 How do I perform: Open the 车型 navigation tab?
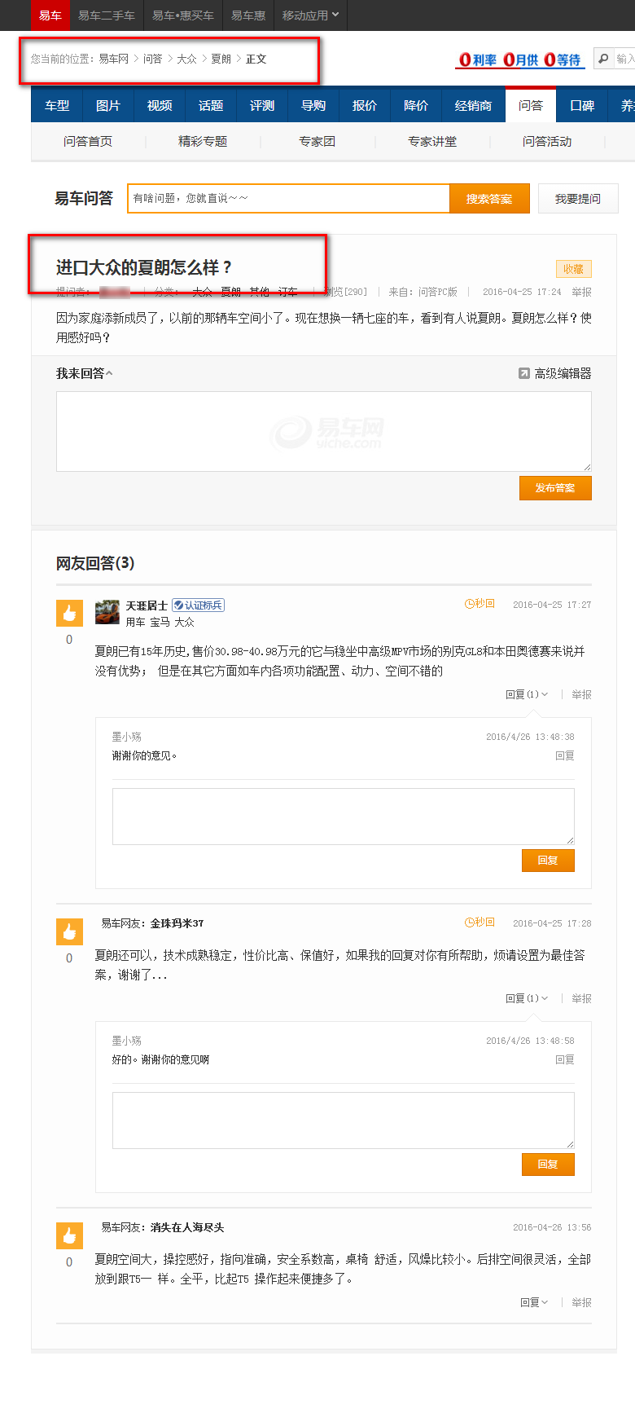pyautogui.click(x=57, y=105)
